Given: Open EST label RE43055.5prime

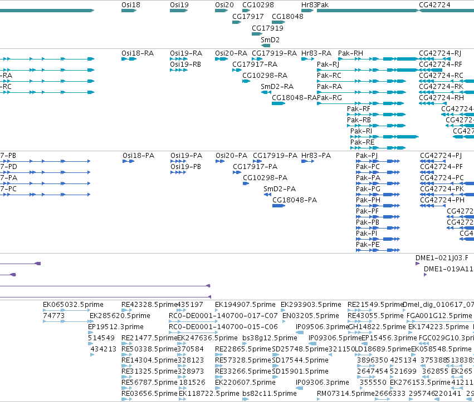Looking at the screenshot, I should coord(375,316).
